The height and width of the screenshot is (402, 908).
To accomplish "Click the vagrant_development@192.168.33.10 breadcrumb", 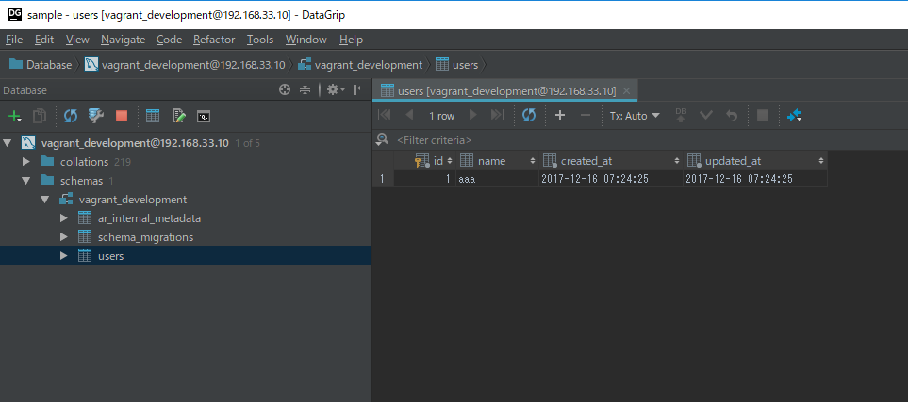I will (x=186, y=65).
